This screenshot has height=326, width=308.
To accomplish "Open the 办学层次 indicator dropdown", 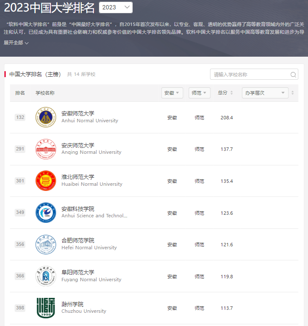I will tap(264, 93).
